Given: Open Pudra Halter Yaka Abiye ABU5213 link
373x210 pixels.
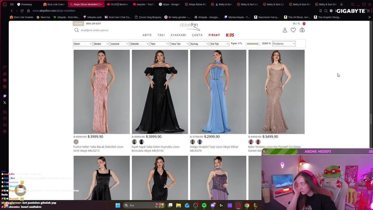Looking at the screenshot, I should point(98,149).
